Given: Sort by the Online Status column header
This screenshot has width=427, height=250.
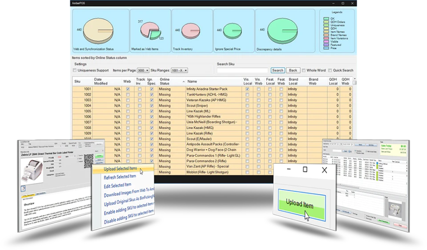Looking at the screenshot, I should (172, 81).
